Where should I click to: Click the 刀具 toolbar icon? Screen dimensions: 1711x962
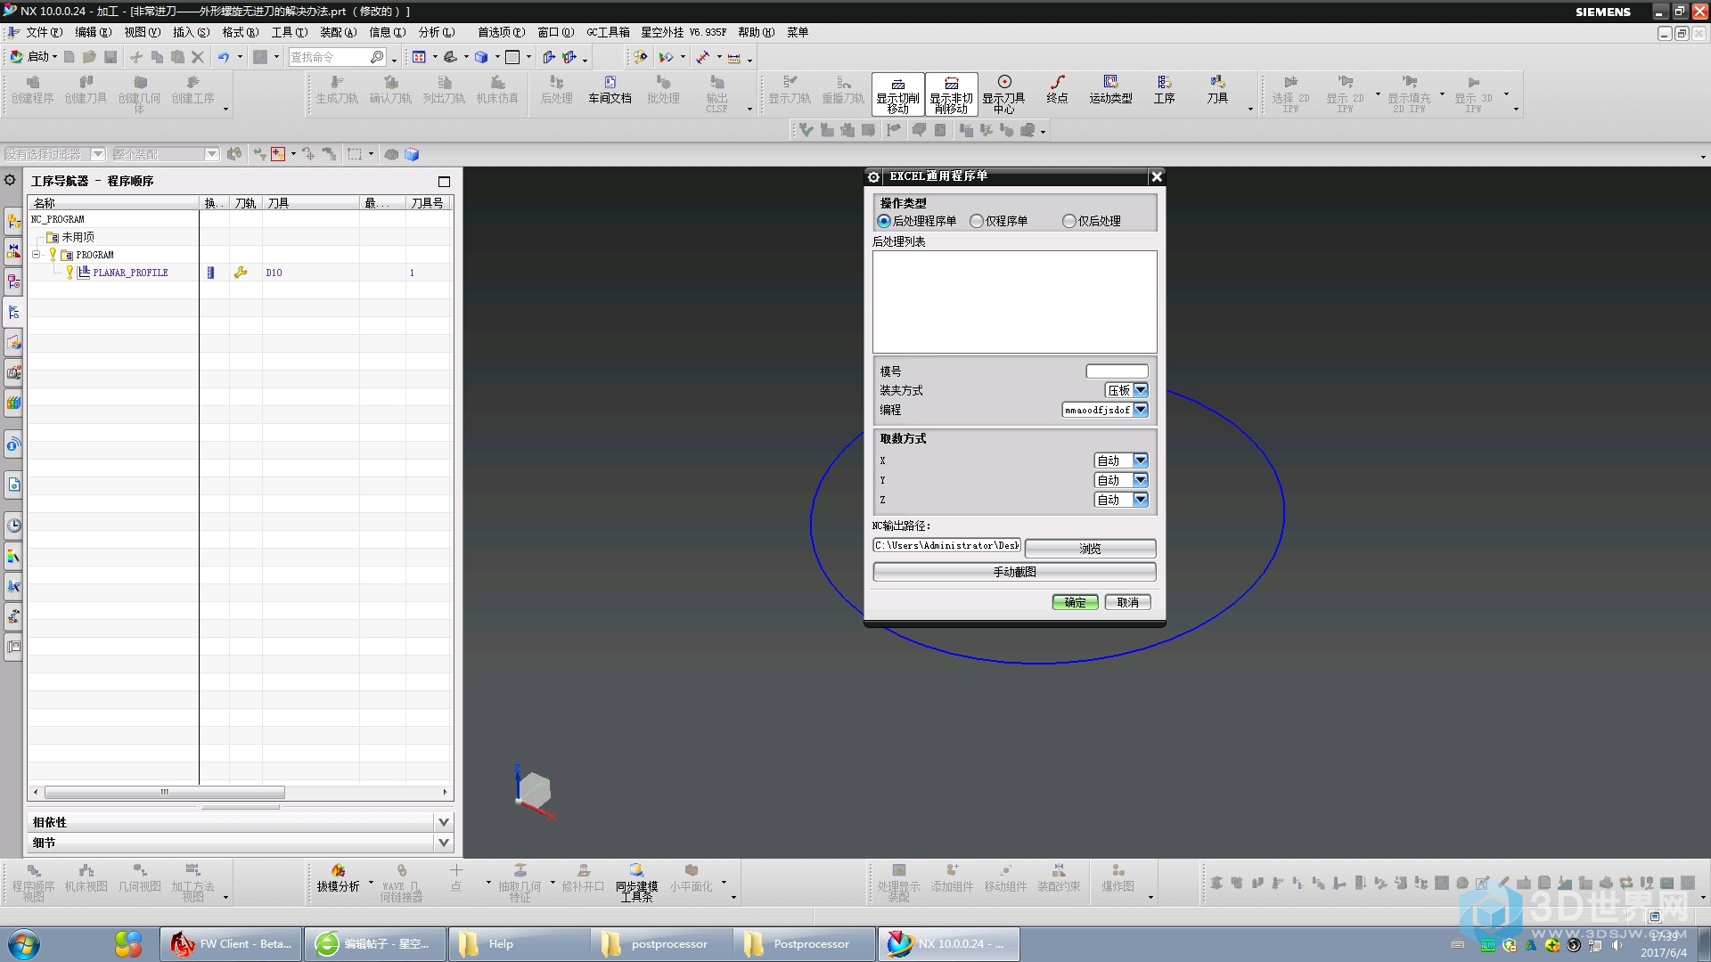[x=1217, y=89]
